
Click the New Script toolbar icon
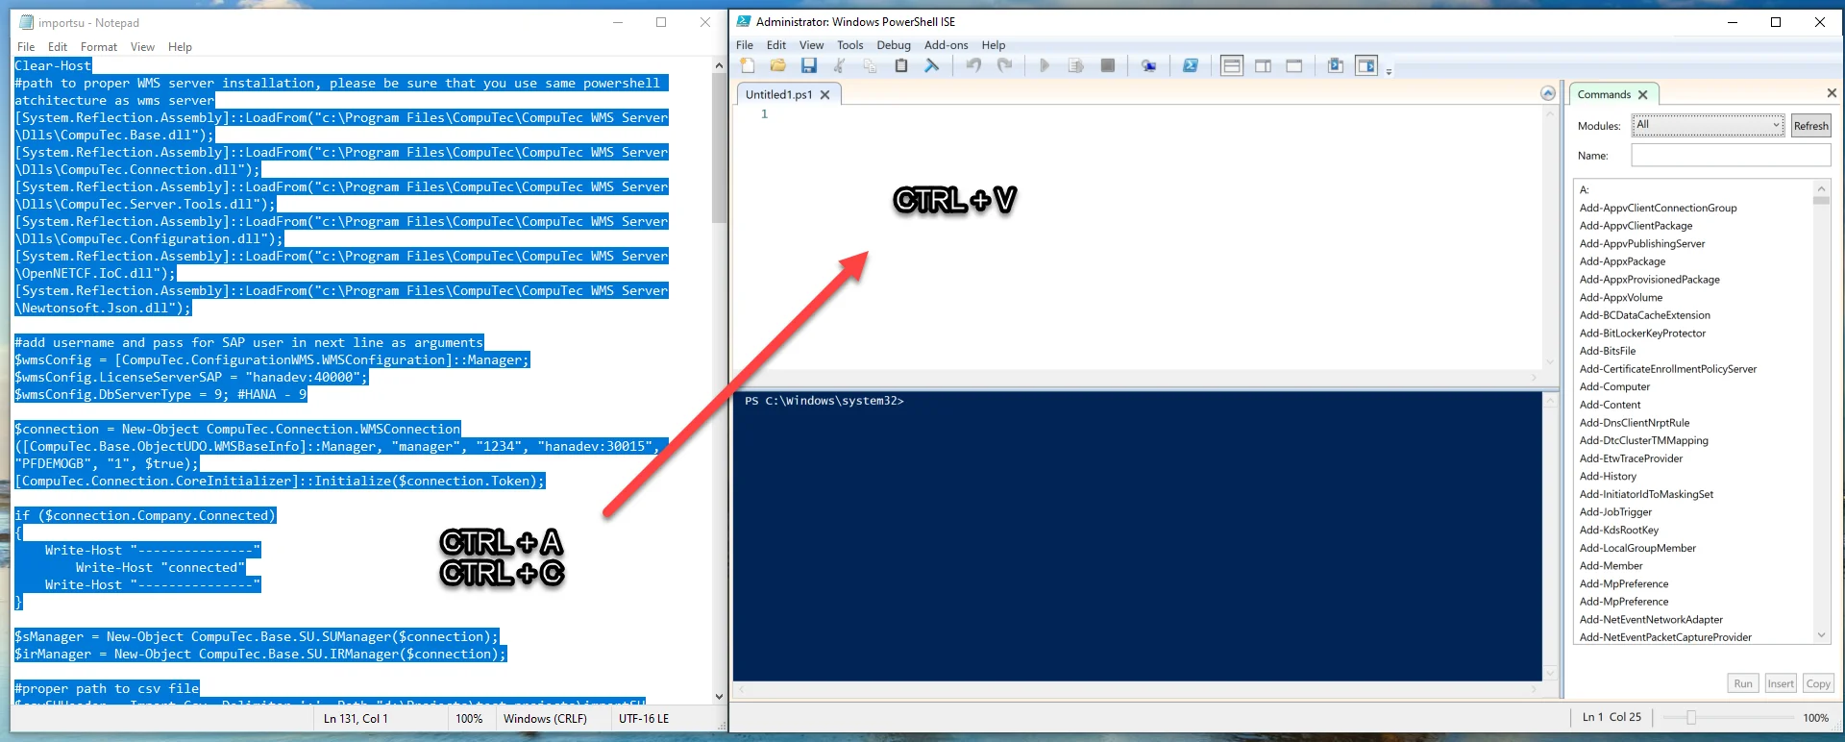click(748, 65)
